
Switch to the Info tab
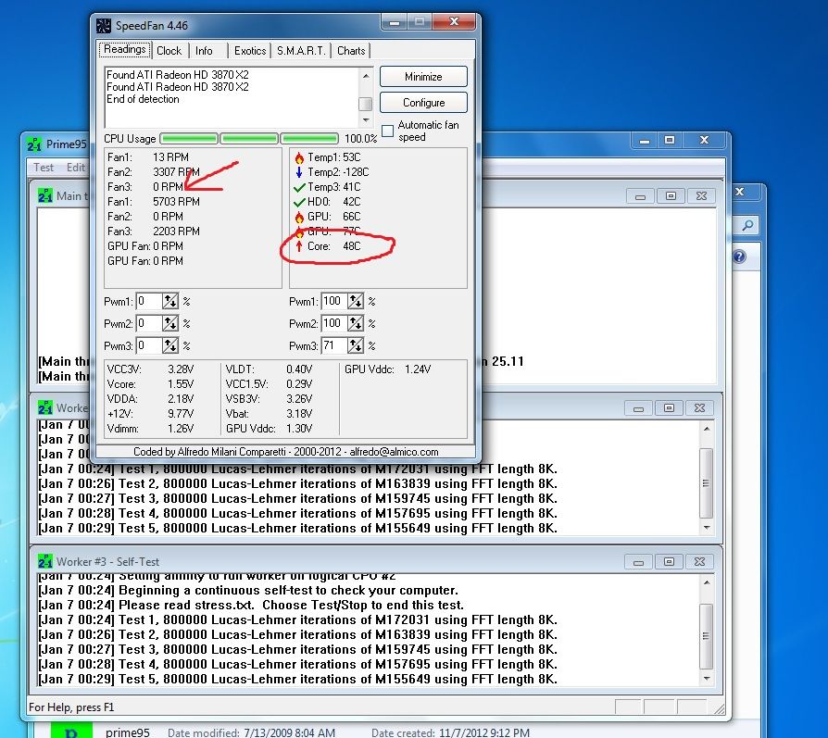coord(204,51)
